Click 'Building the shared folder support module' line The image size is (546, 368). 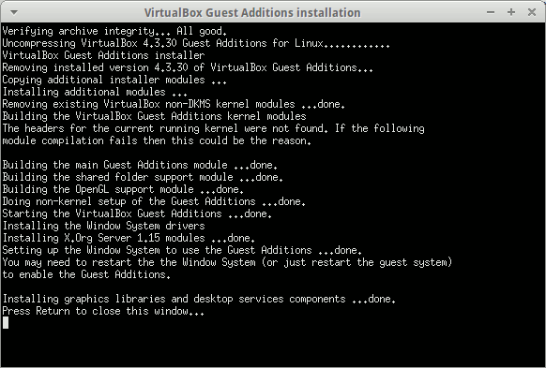(x=143, y=177)
